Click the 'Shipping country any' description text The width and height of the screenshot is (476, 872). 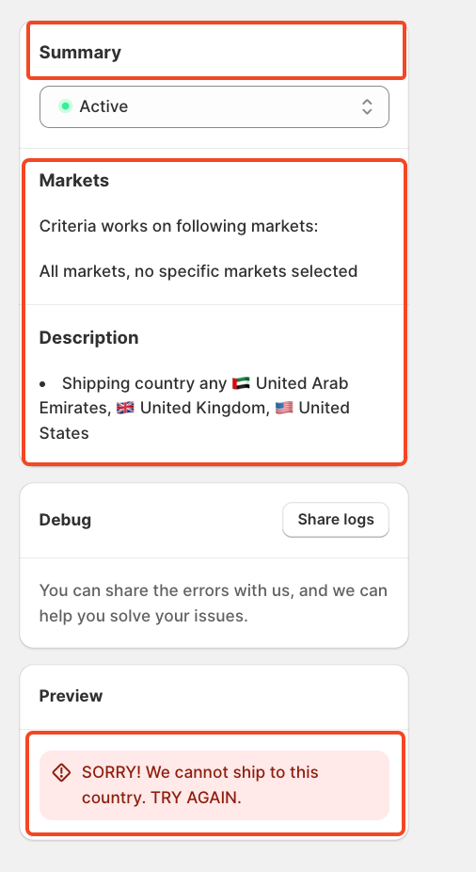(145, 383)
